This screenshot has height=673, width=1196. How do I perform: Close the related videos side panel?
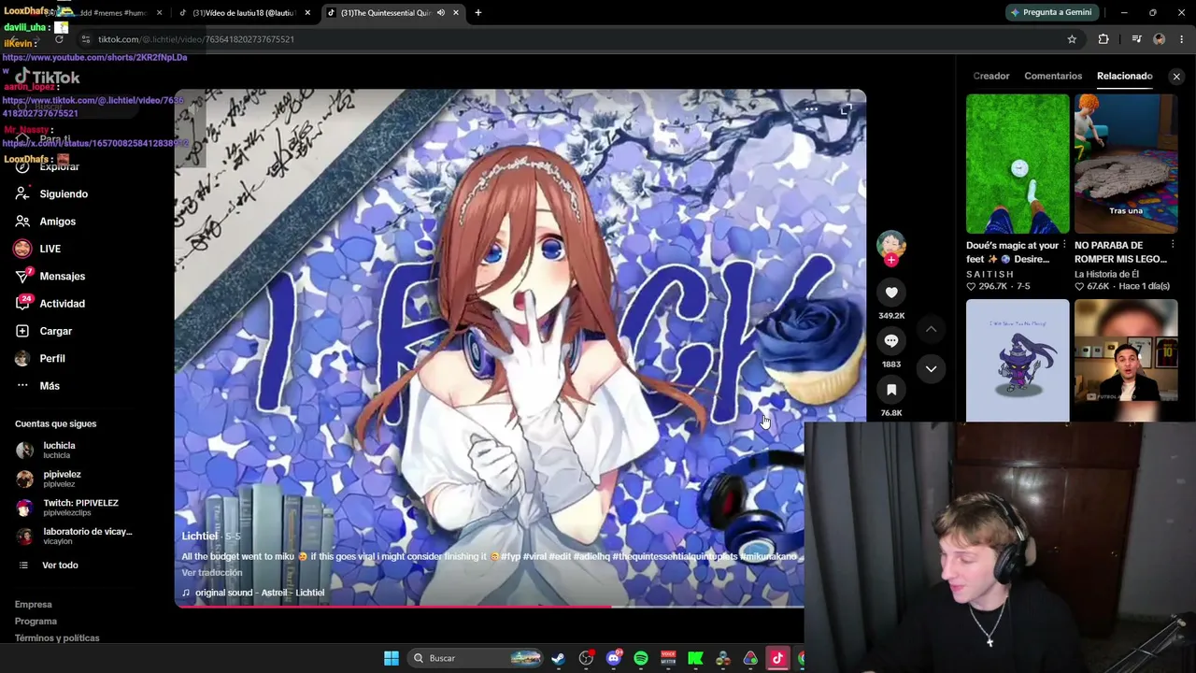pyautogui.click(x=1176, y=77)
